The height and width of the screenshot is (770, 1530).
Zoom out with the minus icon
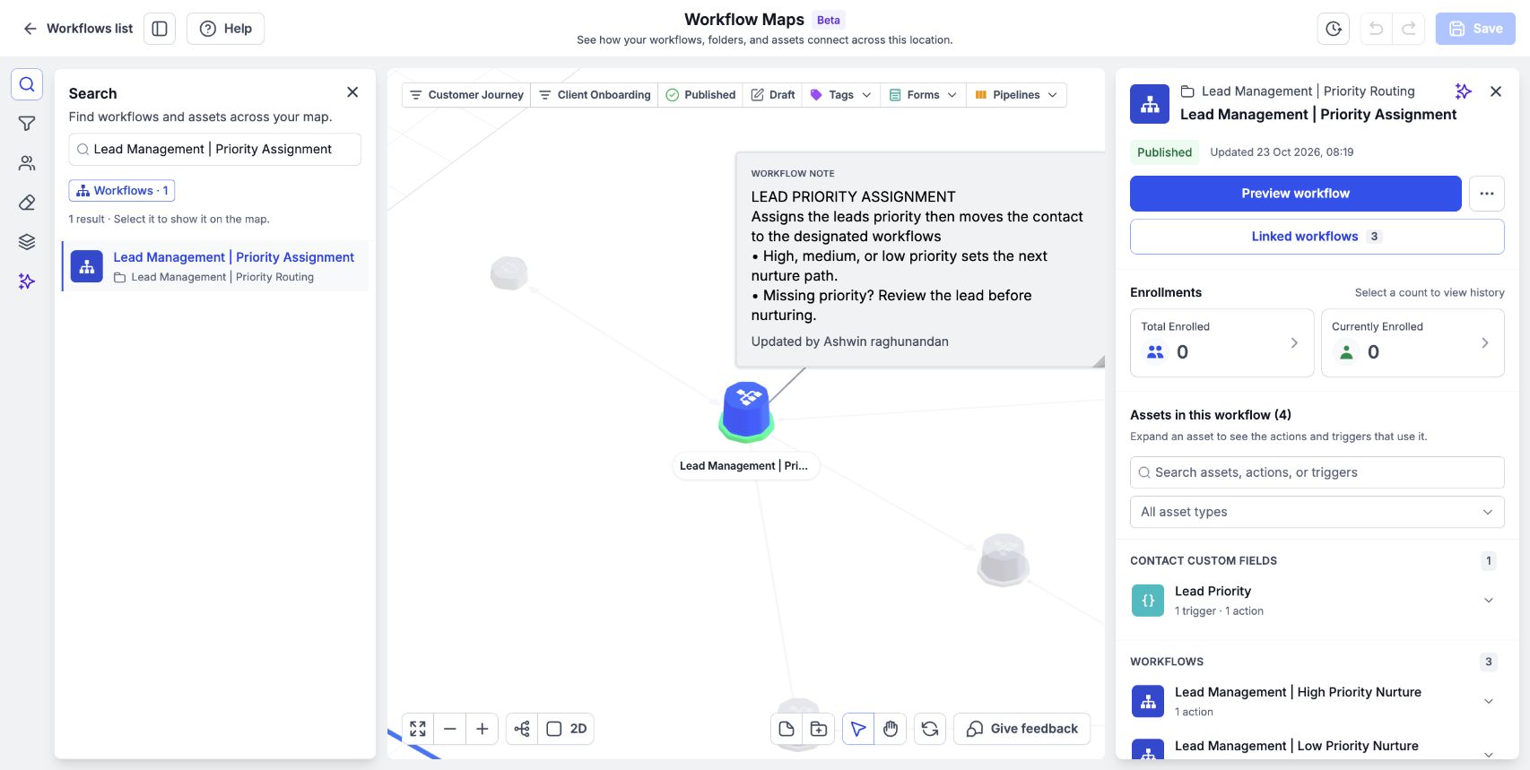click(x=450, y=729)
